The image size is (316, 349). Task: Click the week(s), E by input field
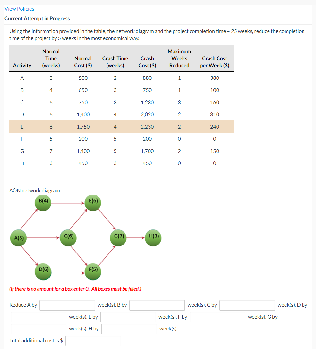(128, 317)
